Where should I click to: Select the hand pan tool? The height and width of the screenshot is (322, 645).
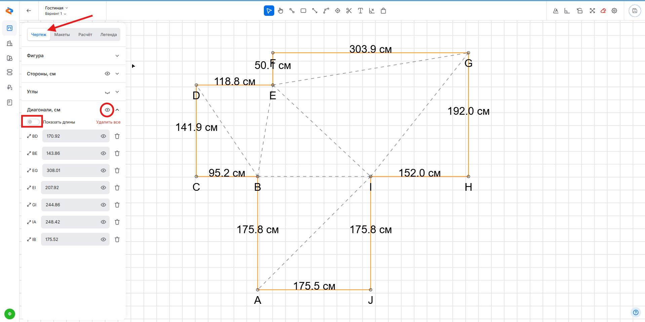pos(280,11)
